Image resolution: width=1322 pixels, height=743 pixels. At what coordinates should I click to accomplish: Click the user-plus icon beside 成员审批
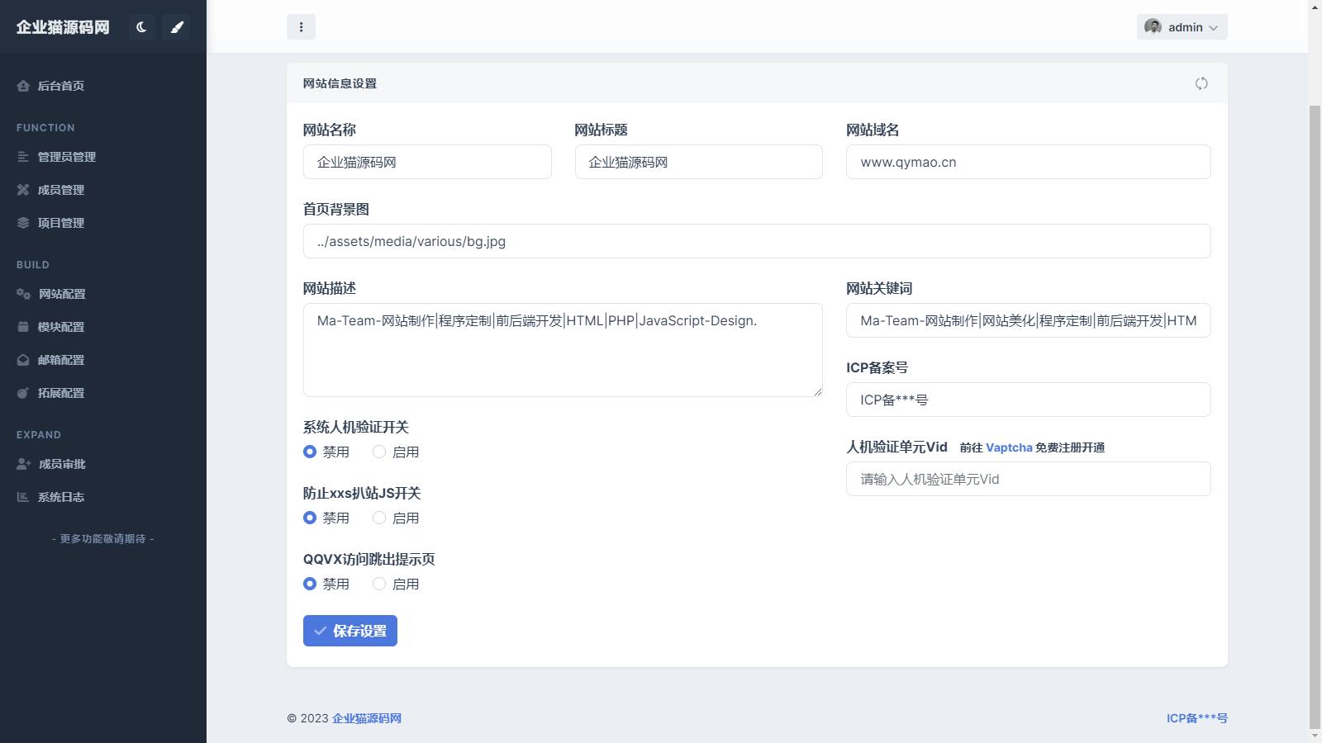coord(23,464)
